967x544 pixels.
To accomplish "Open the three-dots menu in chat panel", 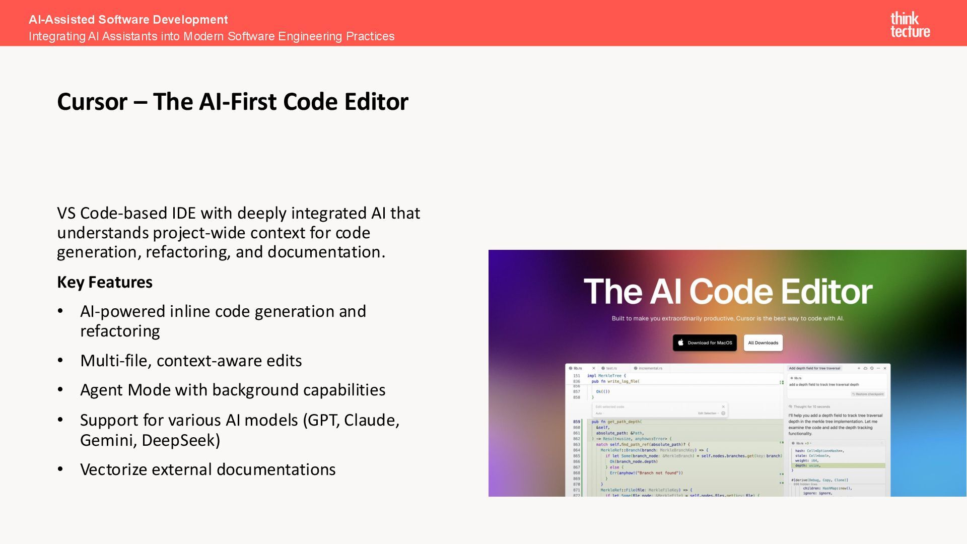I will click(878, 368).
